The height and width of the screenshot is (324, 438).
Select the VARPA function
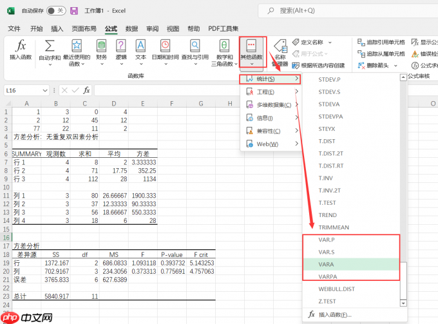pyautogui.click(x=351, y=276)
